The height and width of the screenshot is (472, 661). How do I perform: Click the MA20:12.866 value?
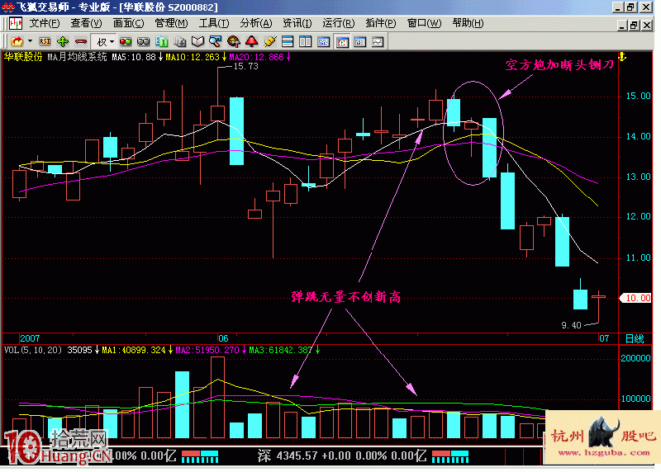(256, 57)
